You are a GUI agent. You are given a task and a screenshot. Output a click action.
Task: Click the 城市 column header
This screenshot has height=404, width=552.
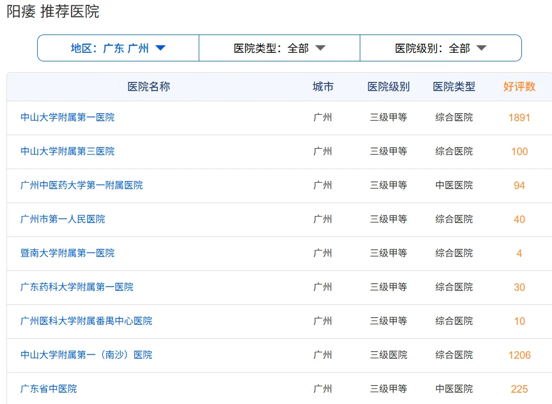(x=323, y=87)
